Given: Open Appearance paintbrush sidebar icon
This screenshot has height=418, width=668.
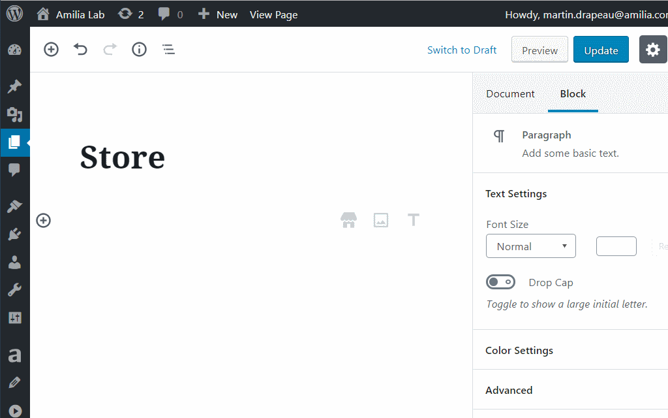Looking at the screenshot, I should 14,207.
